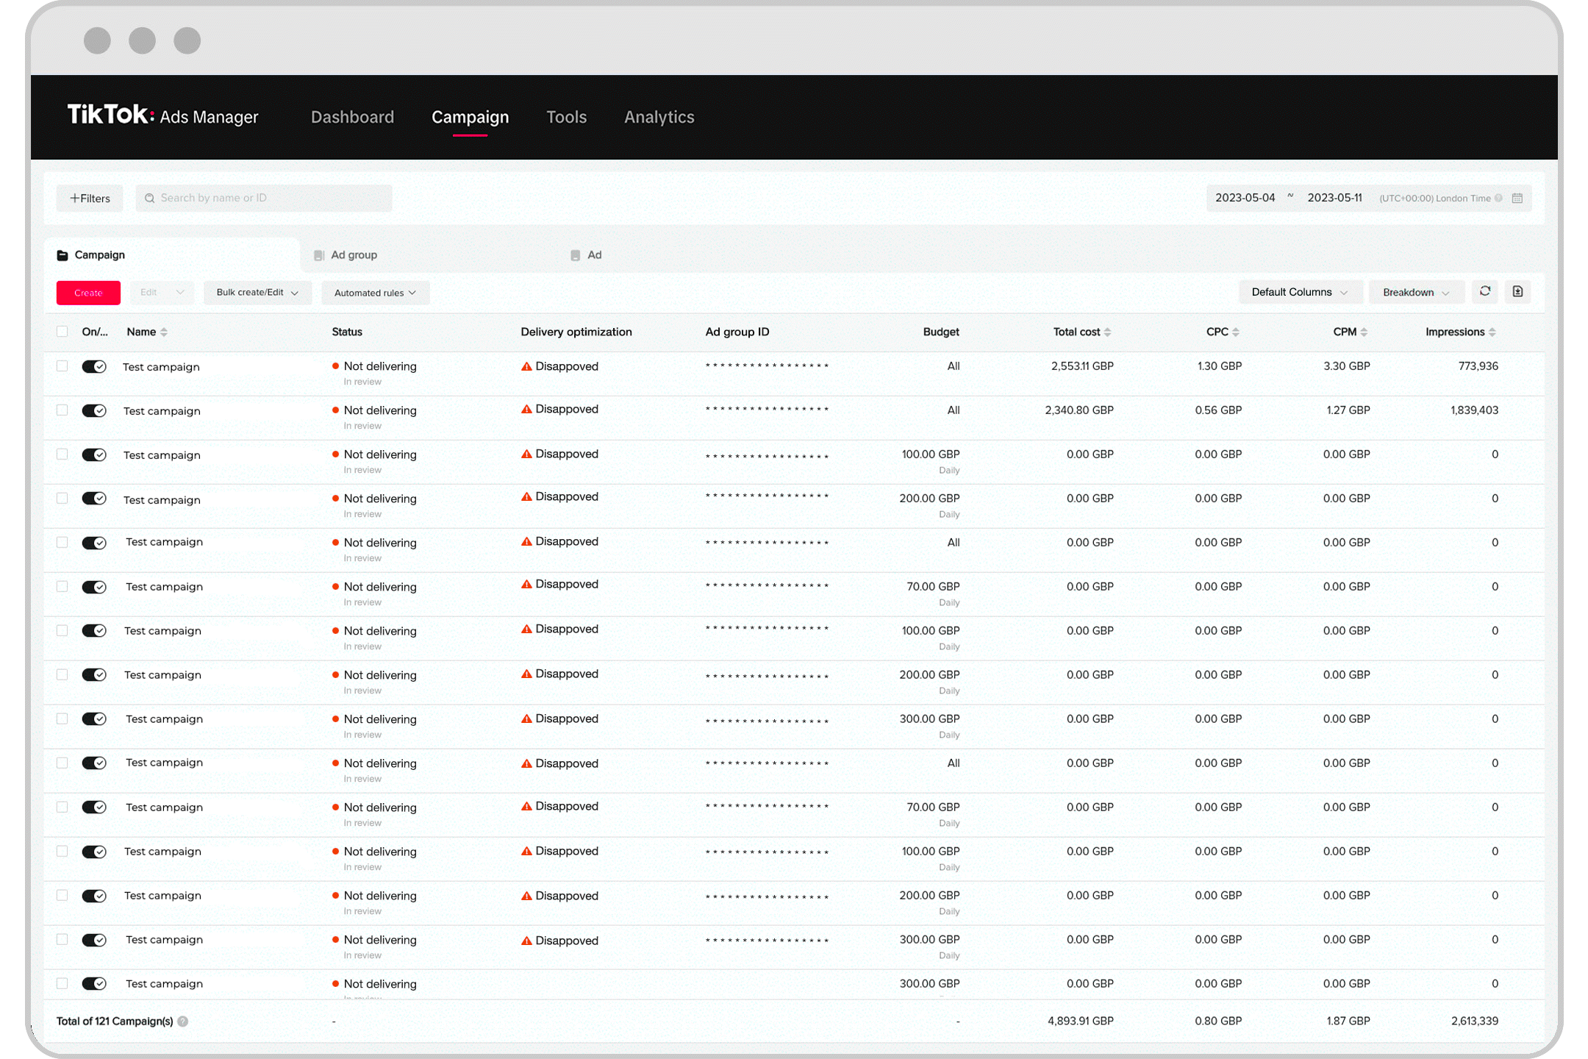Screen dimensions: 1588x1059
Task: Click the export report icon
Action: tap(1517, 291)
